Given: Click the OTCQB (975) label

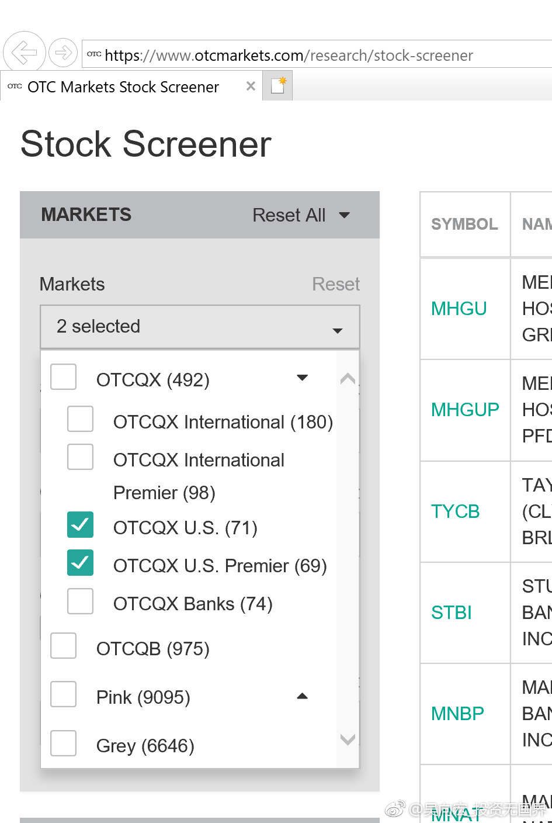Looking at the screenshot, I should tap(153, 649).
